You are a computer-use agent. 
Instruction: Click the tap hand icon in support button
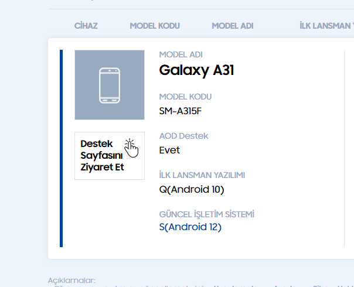[131, 148]
